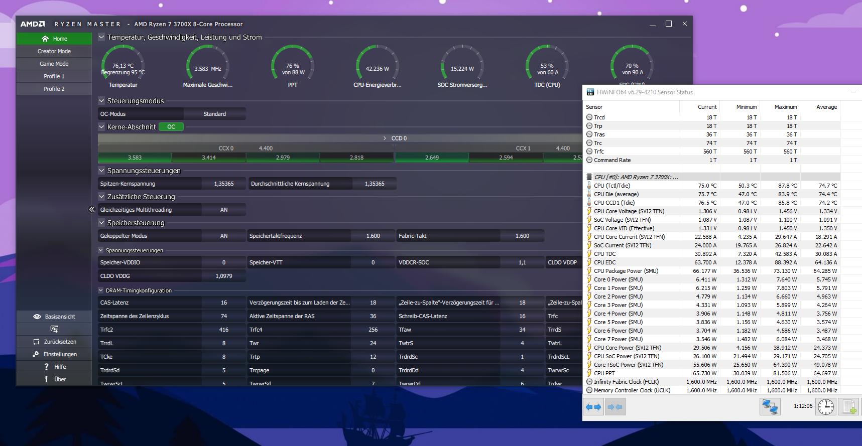Switch to Creator Mode

tap(54, 51)
